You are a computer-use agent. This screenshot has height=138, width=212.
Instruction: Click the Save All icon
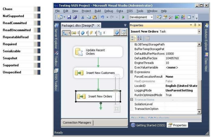tap(75, 17)
